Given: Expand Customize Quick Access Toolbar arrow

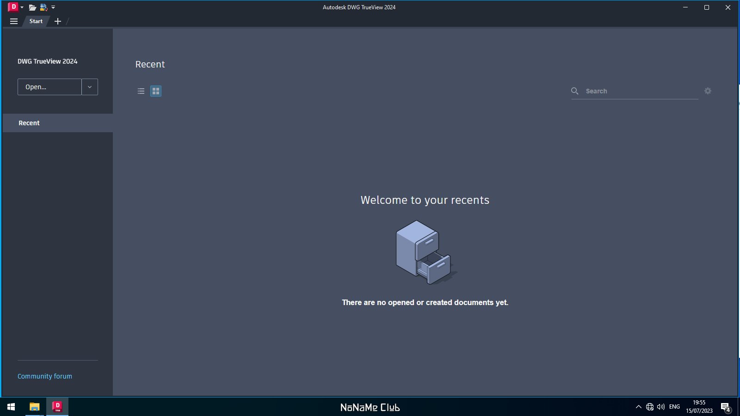Looking at the screenshot, I should [x=53, y=7].
